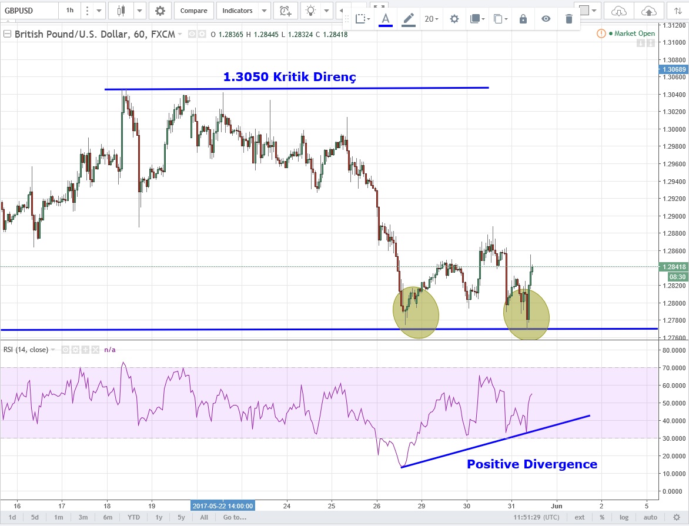Select 1.3050 Kritik Direnç text label
Viewport: 689px width, 526px height.
(290, 77)
